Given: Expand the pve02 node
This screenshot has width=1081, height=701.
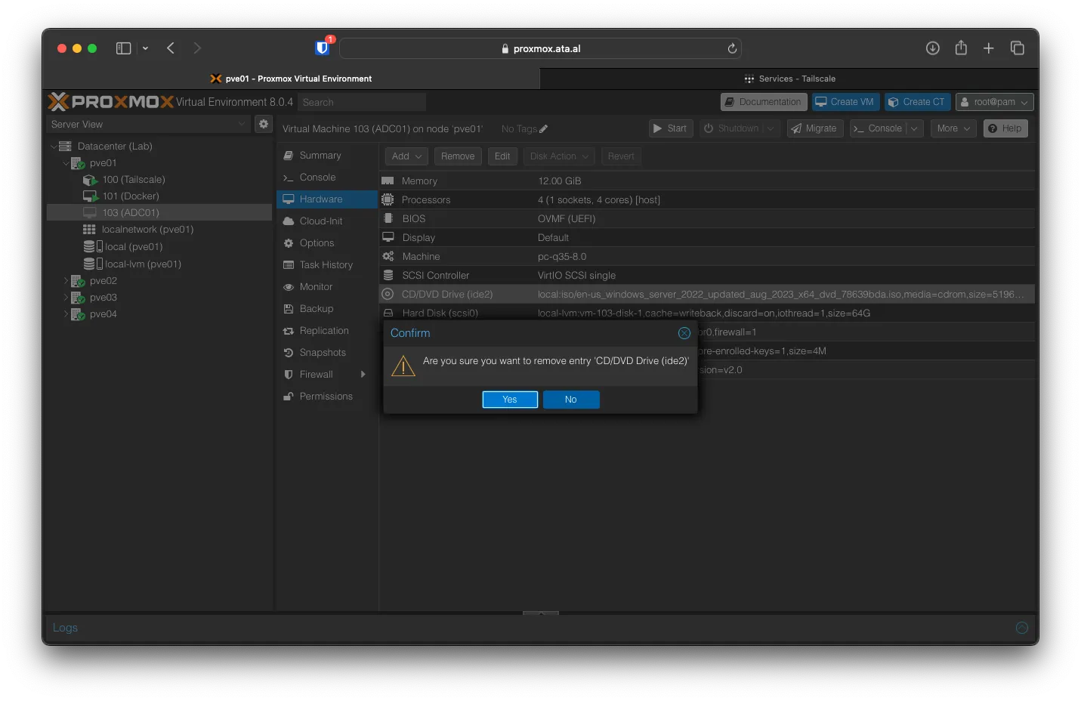Looking at the screenshot, I should (66, 281).
